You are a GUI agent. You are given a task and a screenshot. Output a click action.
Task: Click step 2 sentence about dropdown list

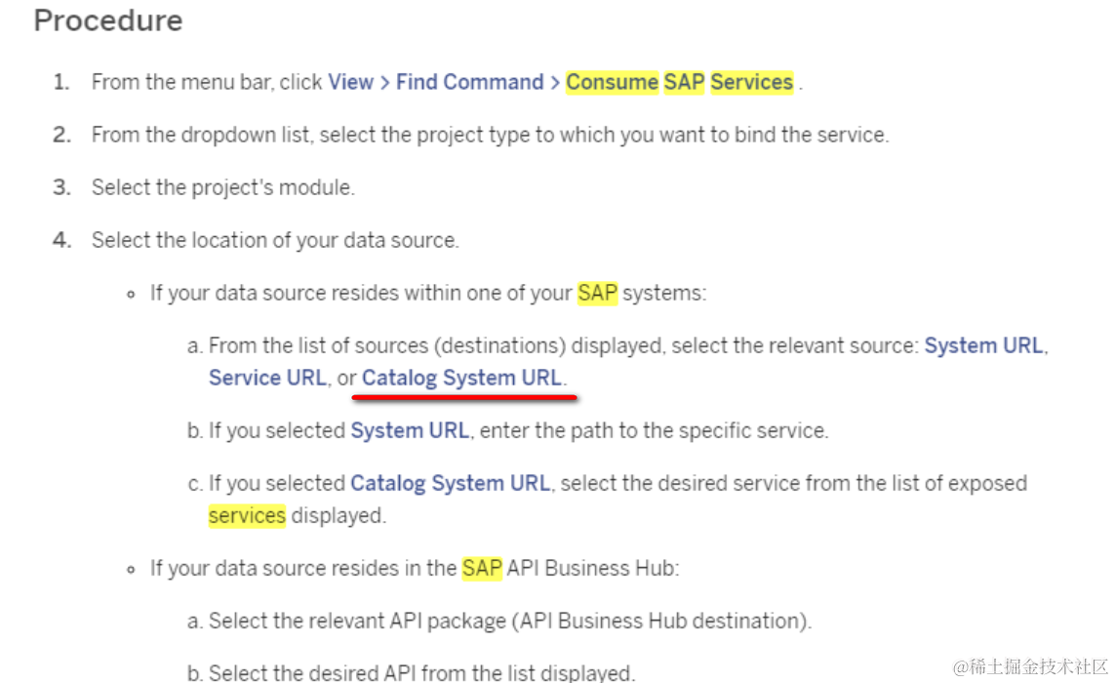tap(490, 135)
